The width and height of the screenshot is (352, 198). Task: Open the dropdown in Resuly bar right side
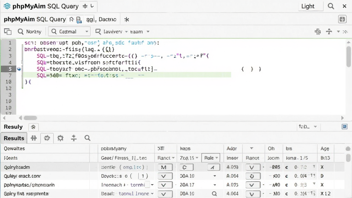point(315,126)
